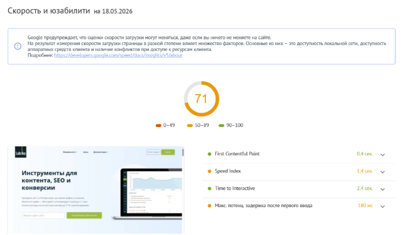Click the '1,4 сек.' value
Screen dimensions: 403x235
364,171
